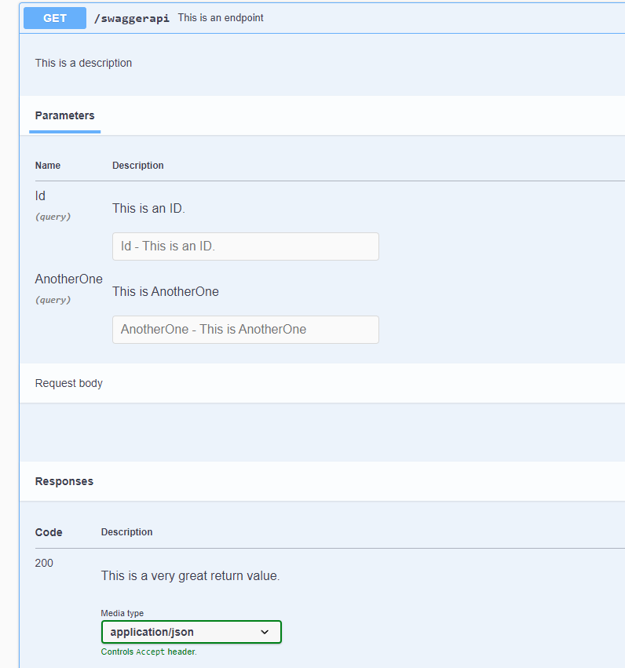The height and width of the screenshot is (668, 625).
Task: Click inside the AnotherOne parameter input field
Action: 245,329
